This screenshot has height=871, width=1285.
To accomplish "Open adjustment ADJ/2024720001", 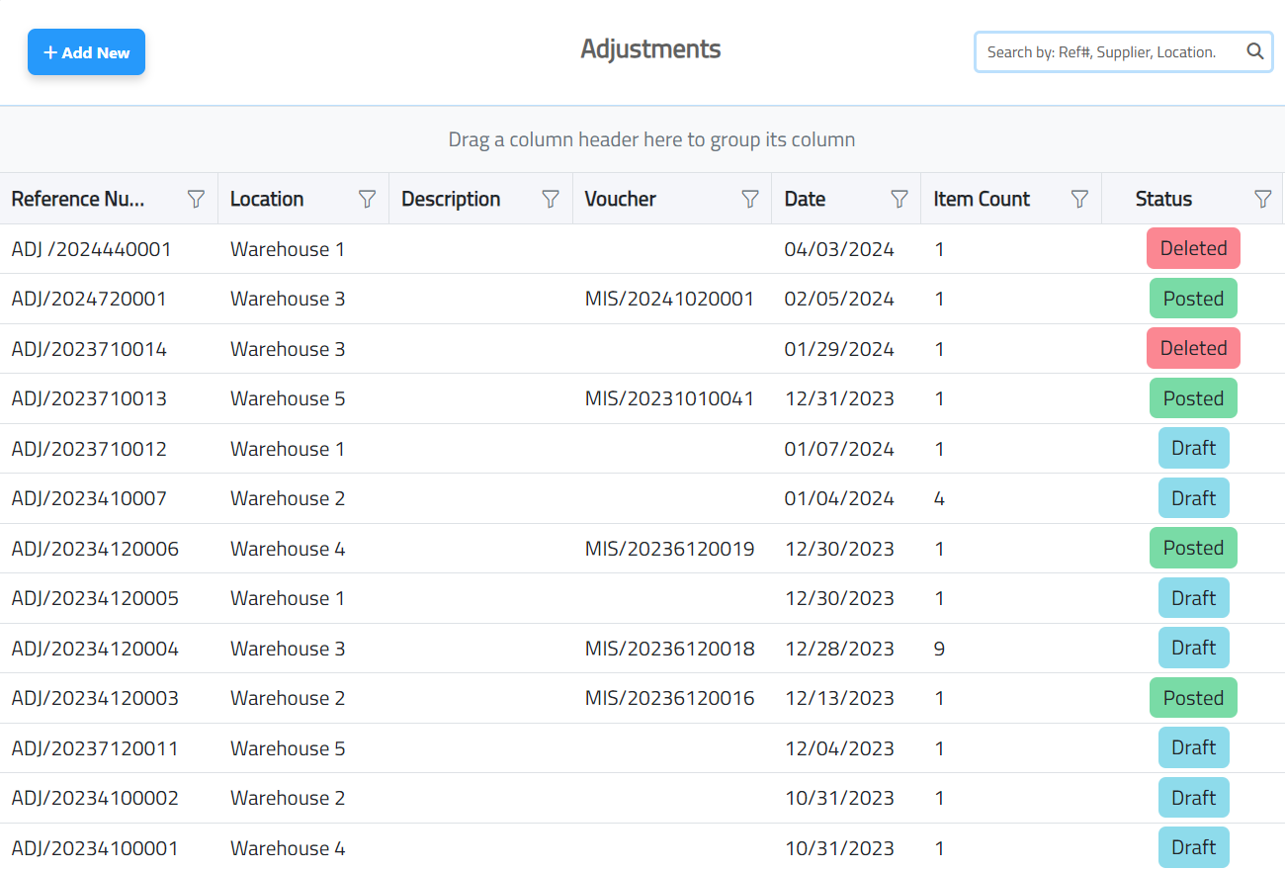I will click(89, 300).
